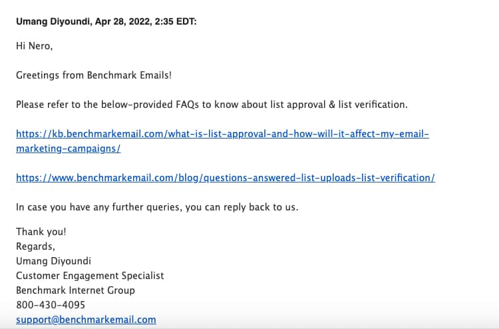Screen dimensions: 499x329
Task: Click the "Greetings from Benchmark Emails!" line
Action: click(x=94, y=75)
